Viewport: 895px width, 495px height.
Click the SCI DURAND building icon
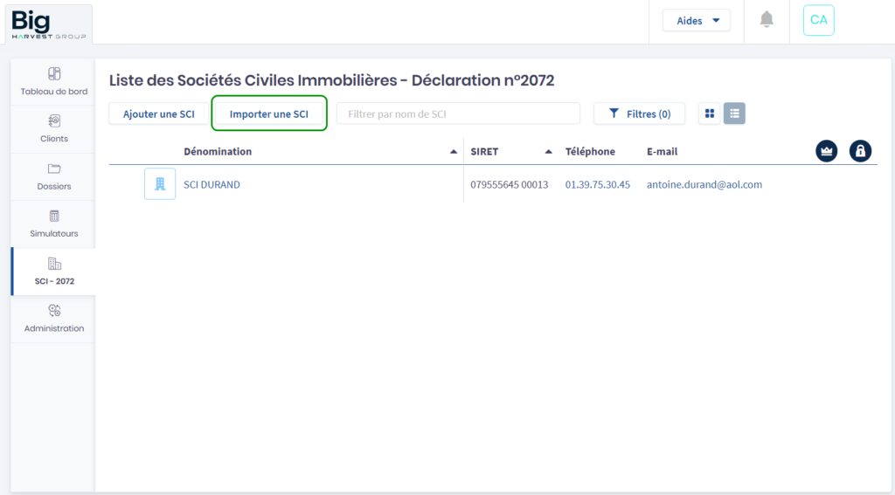(159, 184)
